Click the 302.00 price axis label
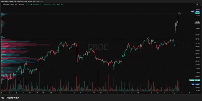 tap(197, 43)
